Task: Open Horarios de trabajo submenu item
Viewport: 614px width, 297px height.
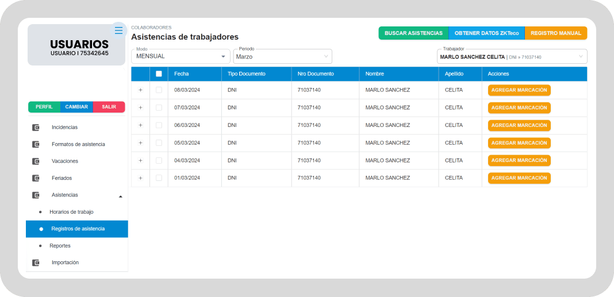Action: [x=72, y=212]
